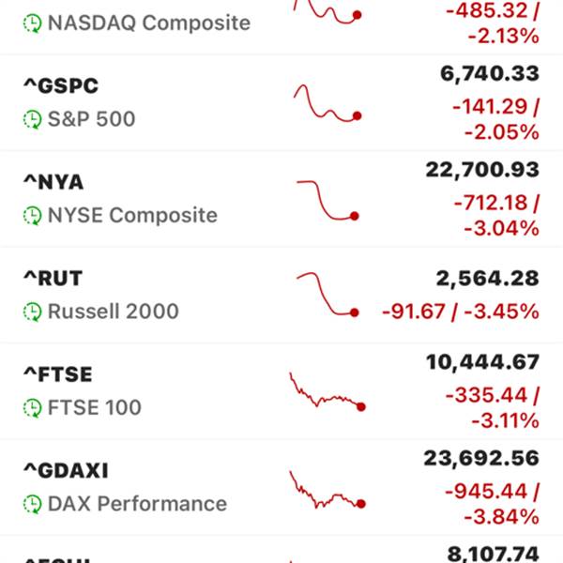Open the DAX Performance sparkline chart

pyautogui.click(x=327, y=490)
